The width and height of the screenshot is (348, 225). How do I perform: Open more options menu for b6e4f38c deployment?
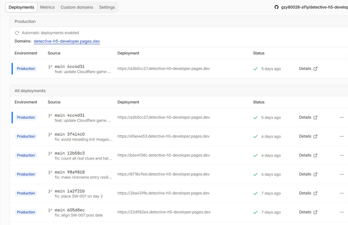[341, 155]
